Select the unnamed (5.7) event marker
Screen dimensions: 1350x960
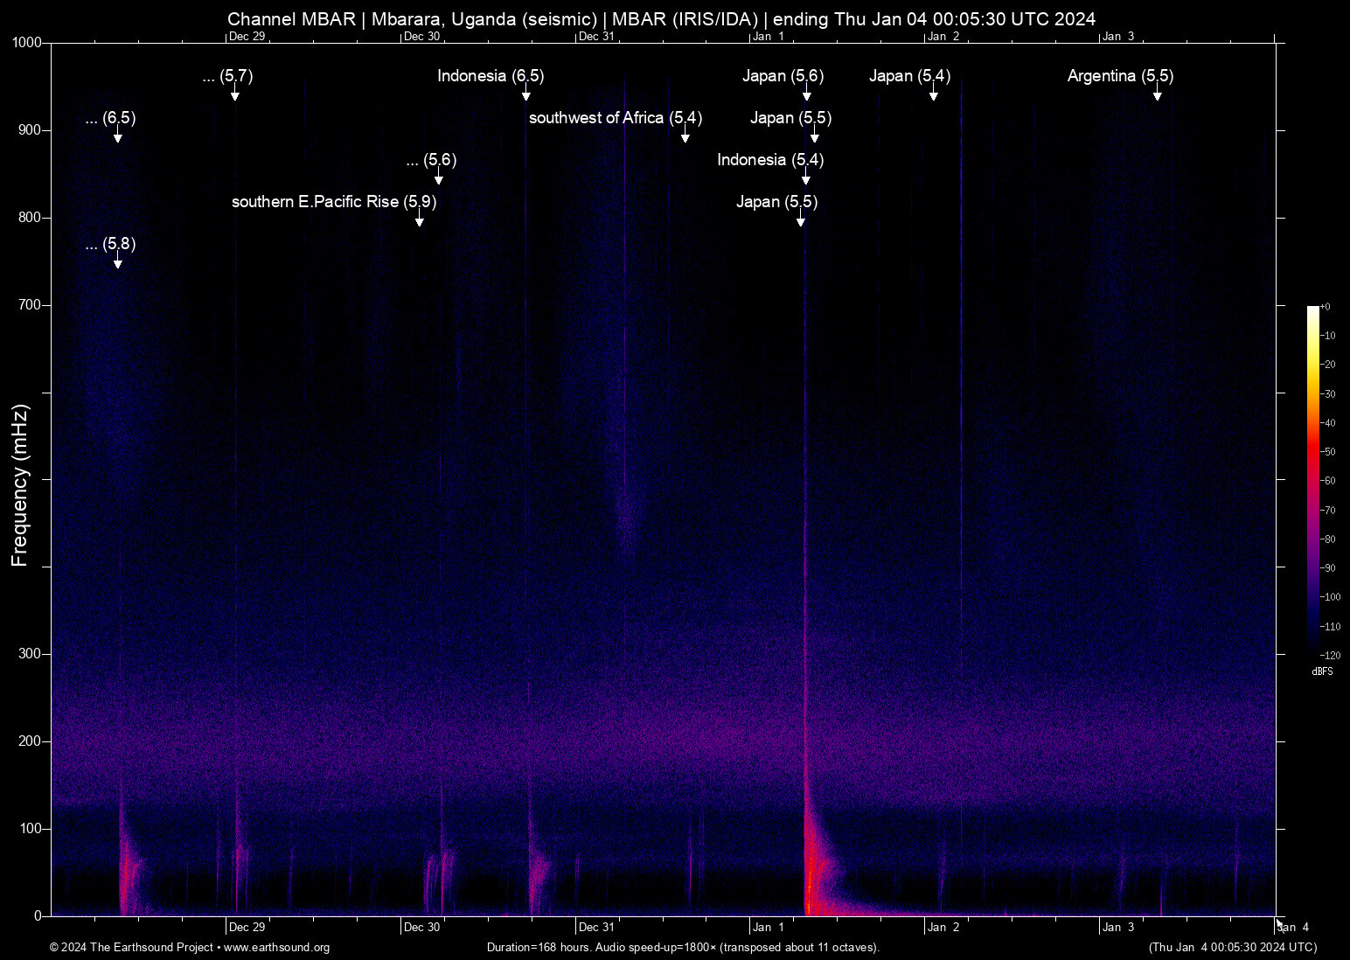point(227,76)
